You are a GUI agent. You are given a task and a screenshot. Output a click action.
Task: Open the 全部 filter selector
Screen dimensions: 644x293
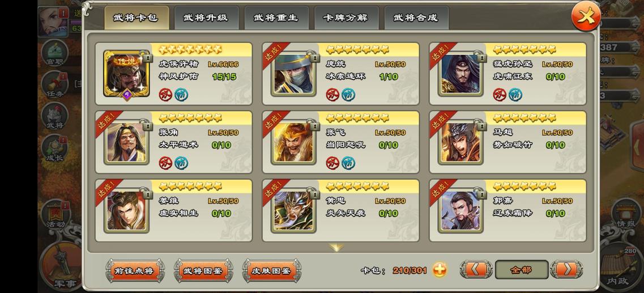pos(521,270)
